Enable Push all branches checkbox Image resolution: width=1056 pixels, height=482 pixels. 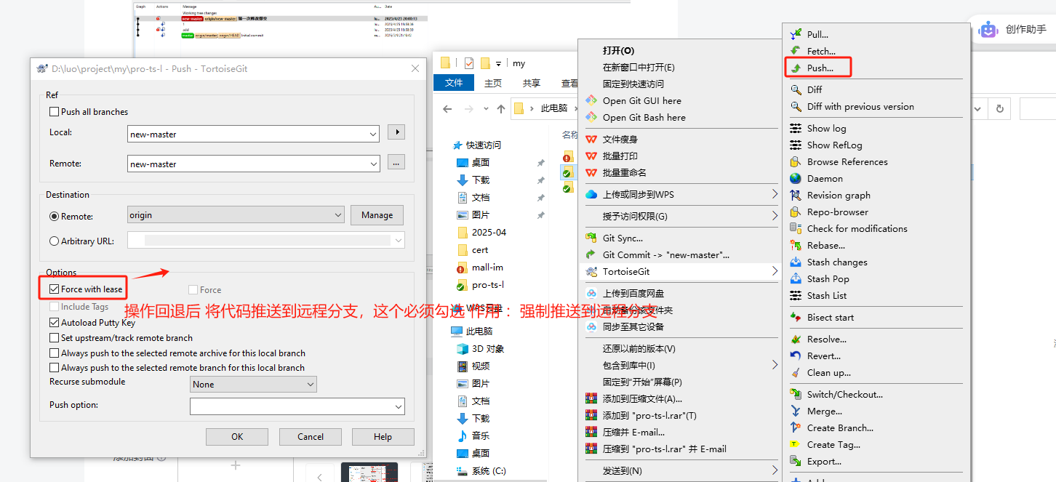tap(54, 112)
